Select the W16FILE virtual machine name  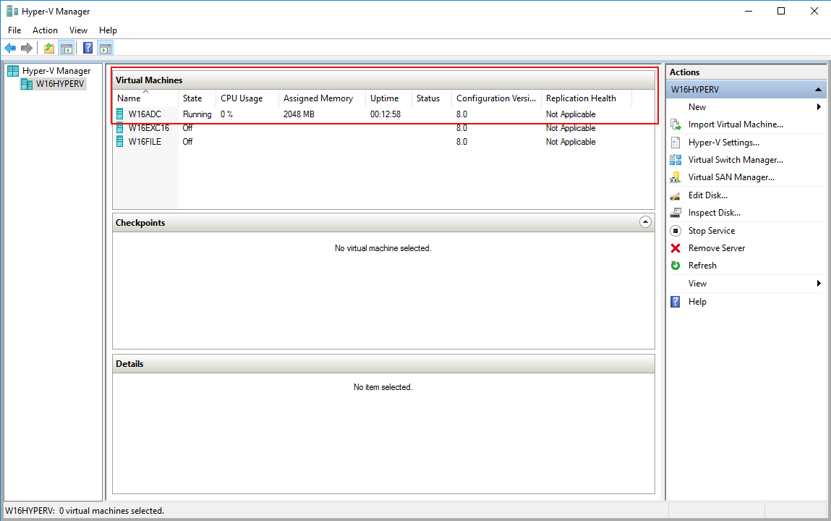(x=145, y=142)
